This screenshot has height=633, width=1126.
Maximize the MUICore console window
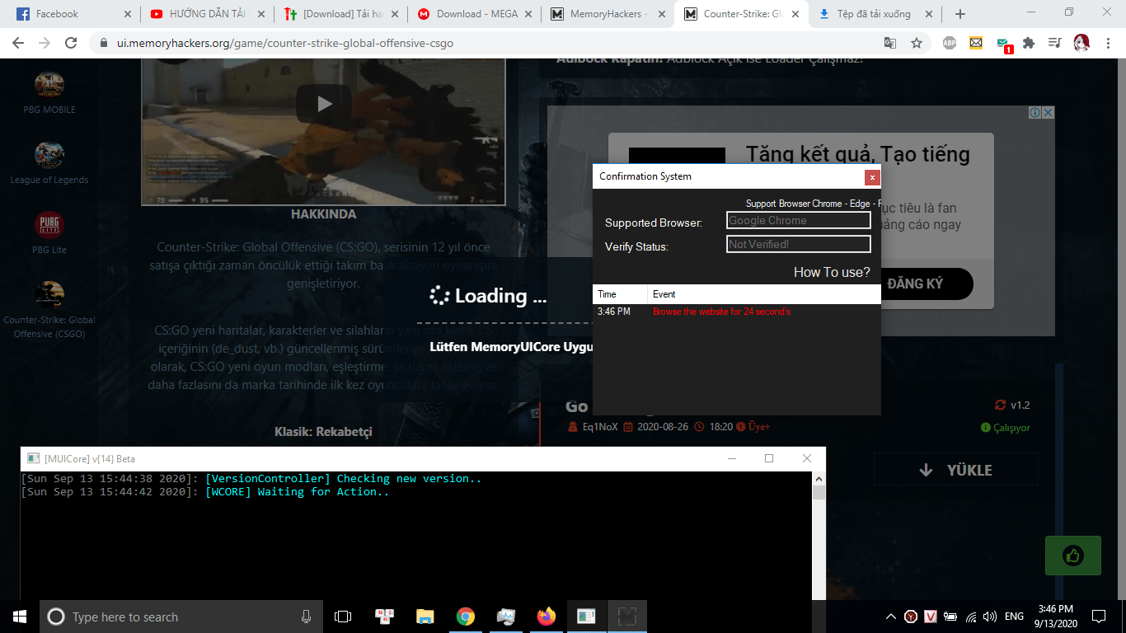[769, 458]
